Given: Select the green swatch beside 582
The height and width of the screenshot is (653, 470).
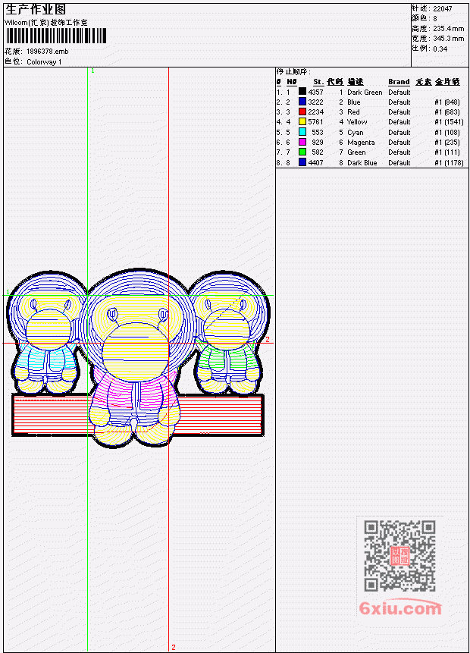Looking at the screenshot, I should (x=302, y=152).
